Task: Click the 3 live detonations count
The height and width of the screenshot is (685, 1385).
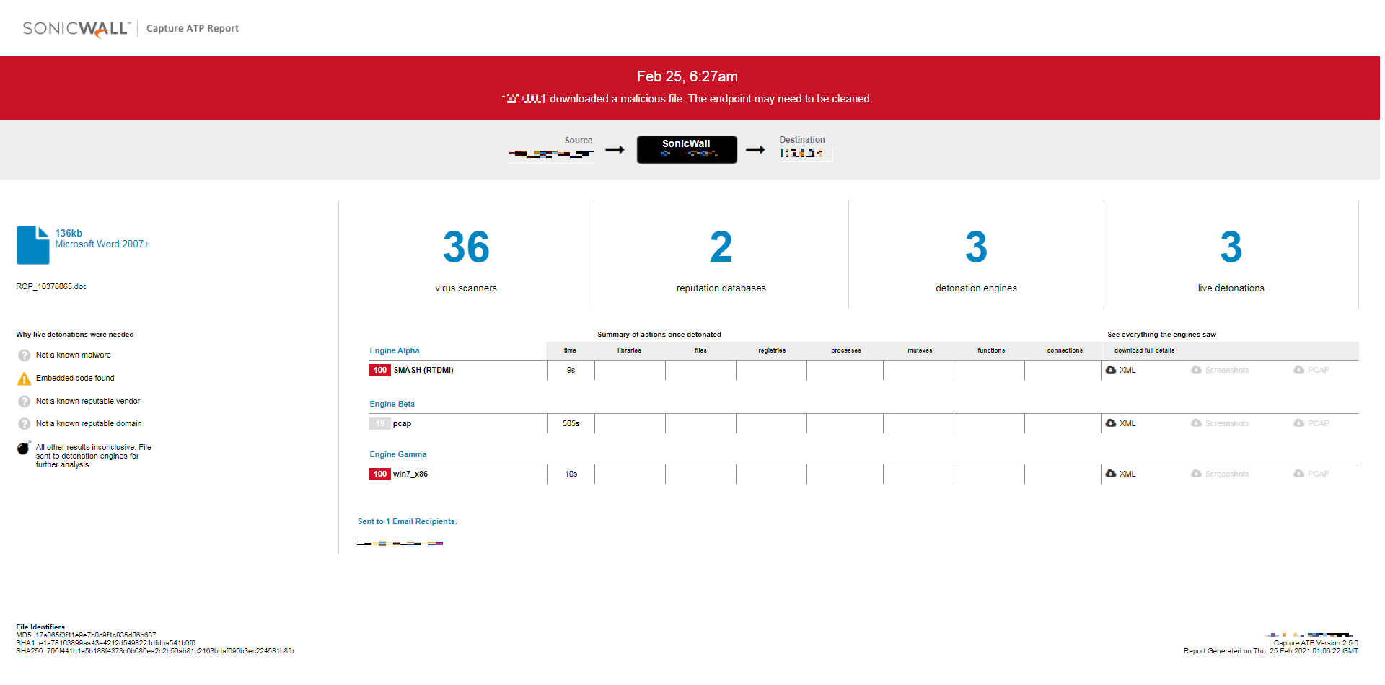Action: 1231,247
